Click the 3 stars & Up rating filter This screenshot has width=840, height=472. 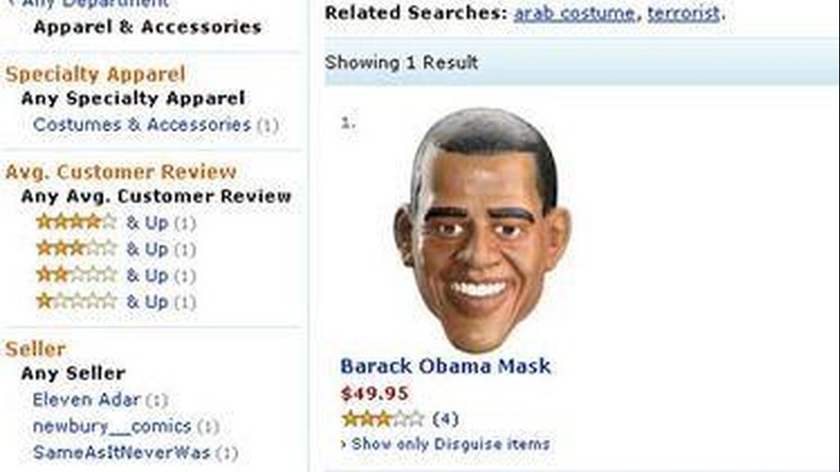(116, 248)
